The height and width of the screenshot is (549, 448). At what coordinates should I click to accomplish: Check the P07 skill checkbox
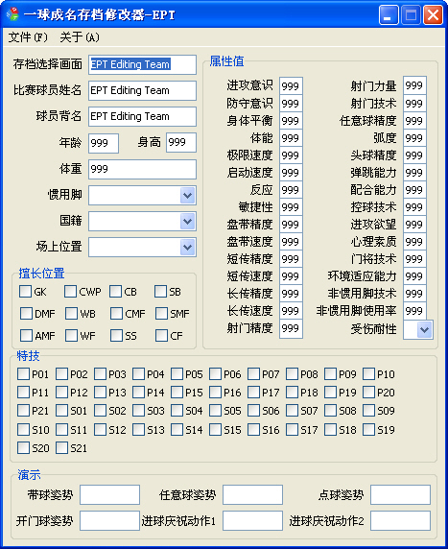253,374
